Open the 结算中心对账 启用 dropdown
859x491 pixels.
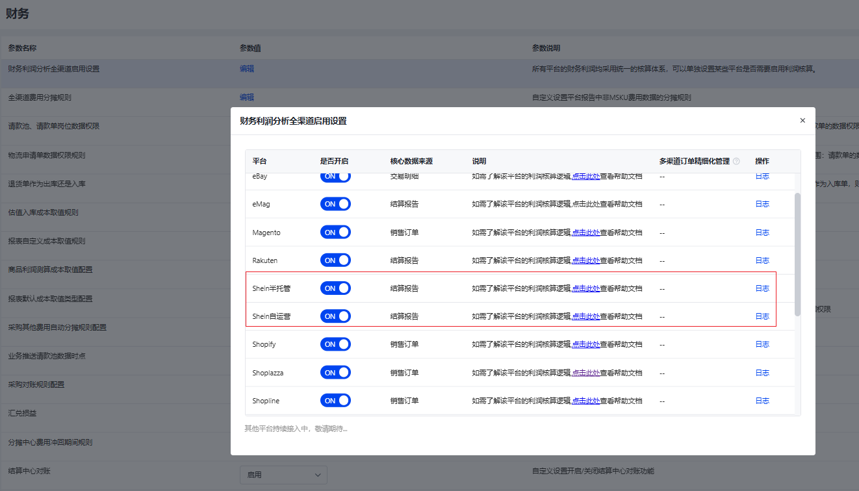point(283,475)
